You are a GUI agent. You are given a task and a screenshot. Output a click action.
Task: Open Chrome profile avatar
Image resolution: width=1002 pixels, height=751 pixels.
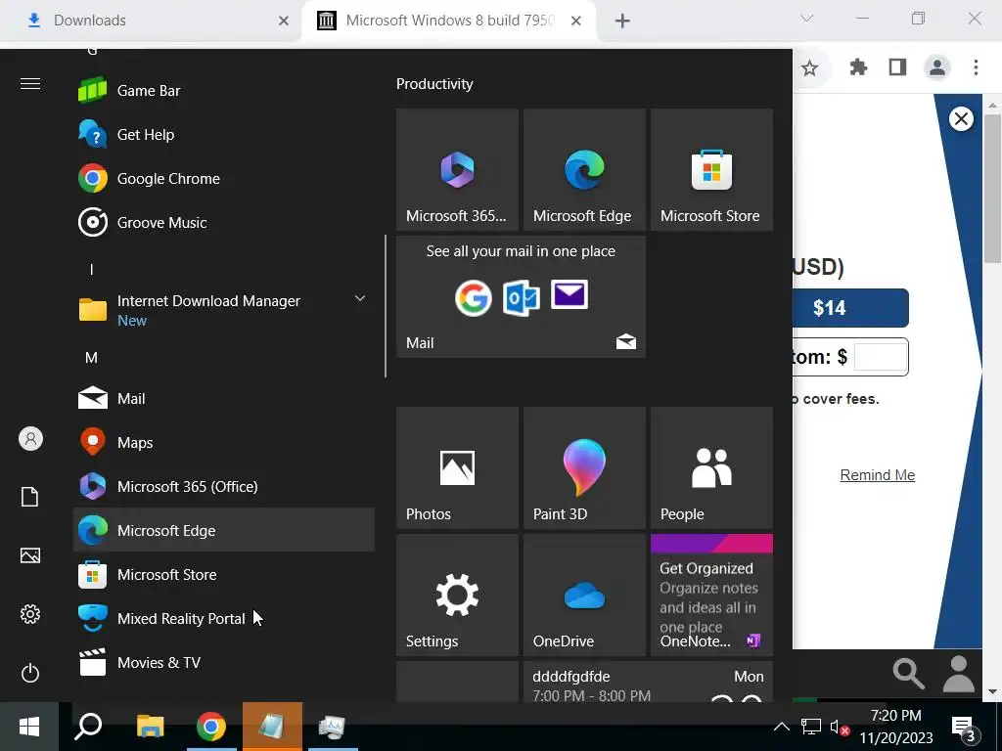[x=937, y=67]
